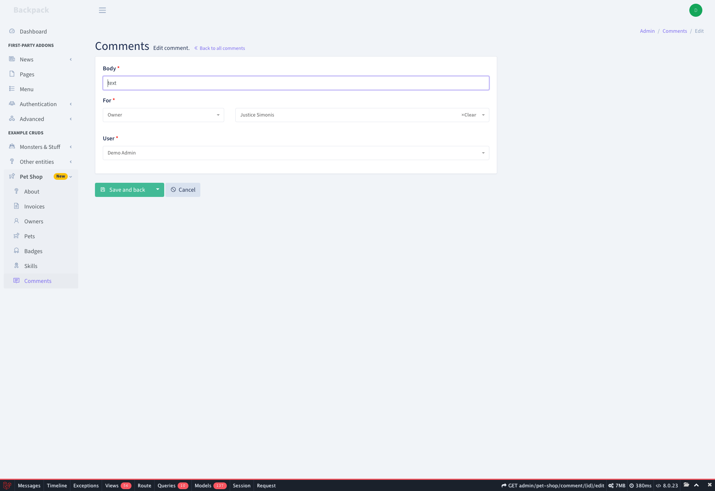715x491 pixels.
Task: Close the debugbar with the X
Action: coord(709,485)
